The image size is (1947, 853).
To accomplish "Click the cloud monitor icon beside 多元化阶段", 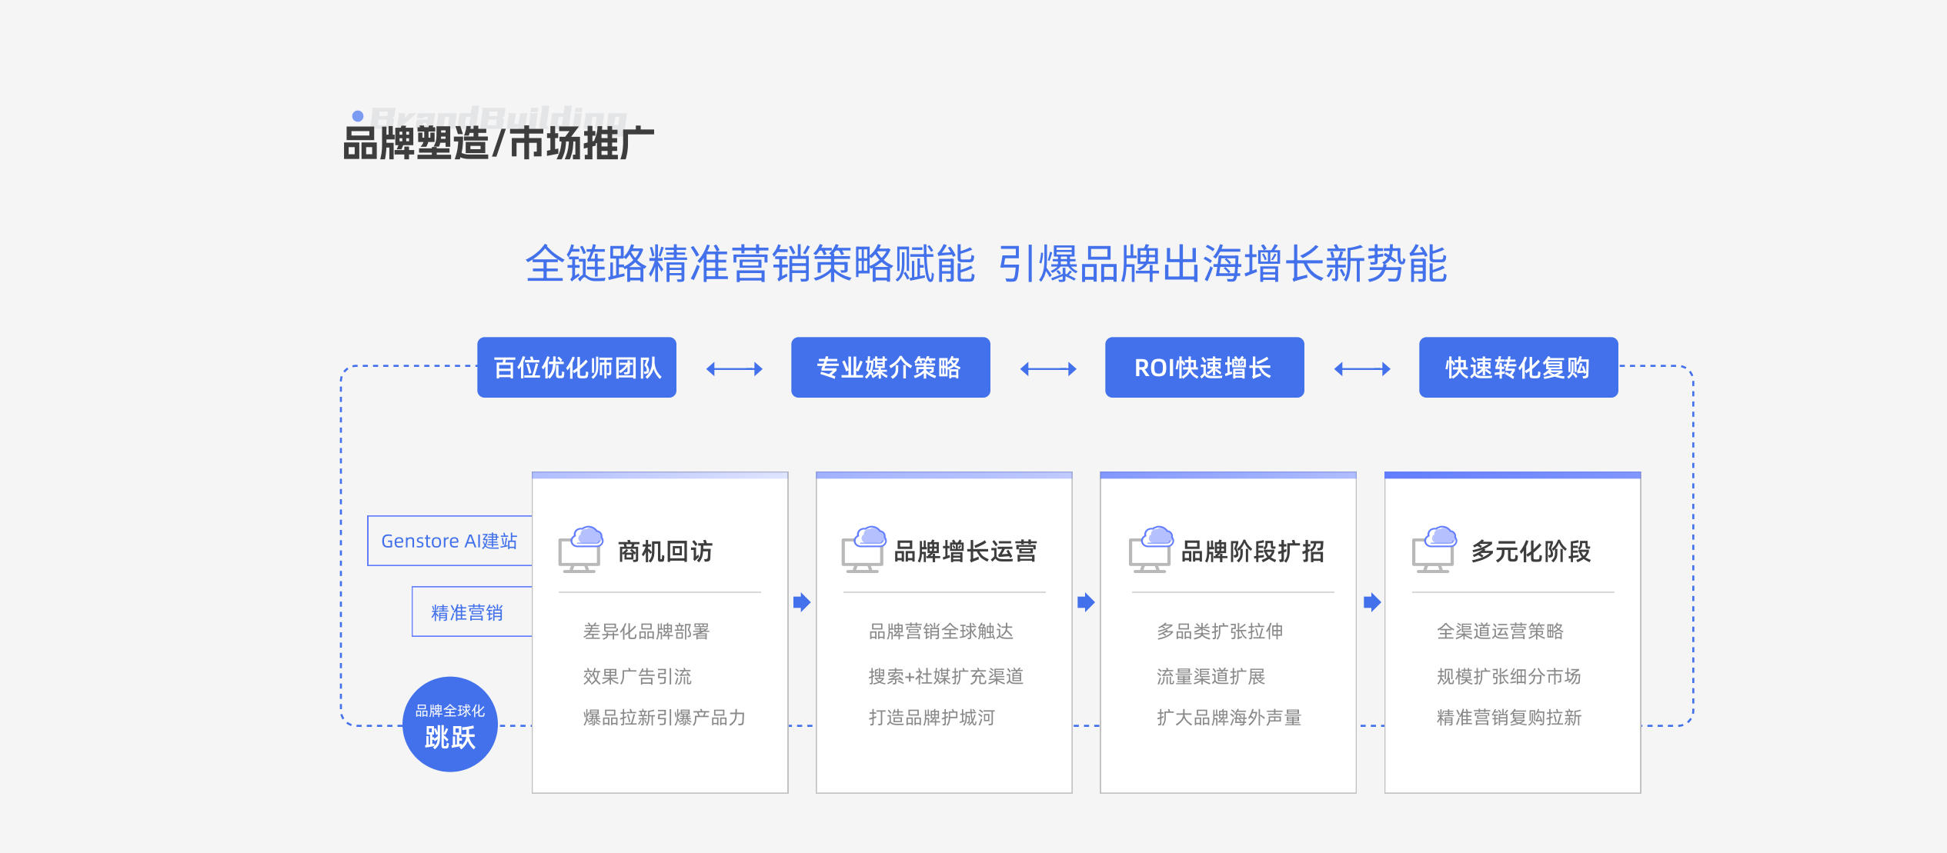I will click(1434, 550).
